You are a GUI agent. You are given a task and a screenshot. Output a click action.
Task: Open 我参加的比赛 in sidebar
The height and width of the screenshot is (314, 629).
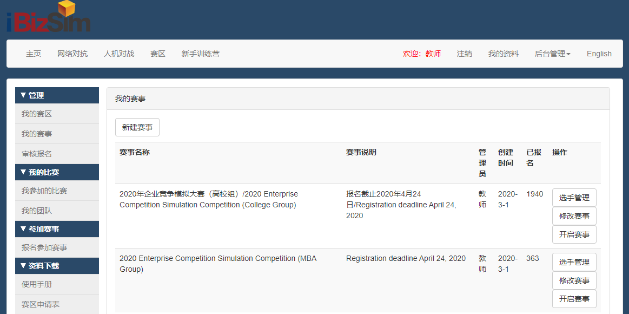pos(57,191)
